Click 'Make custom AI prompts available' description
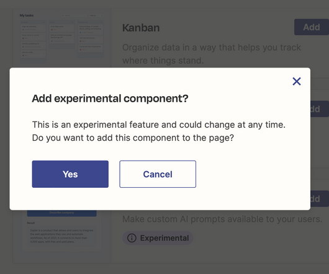Viewport: 329px width, 274px height. tap(222, 219)
